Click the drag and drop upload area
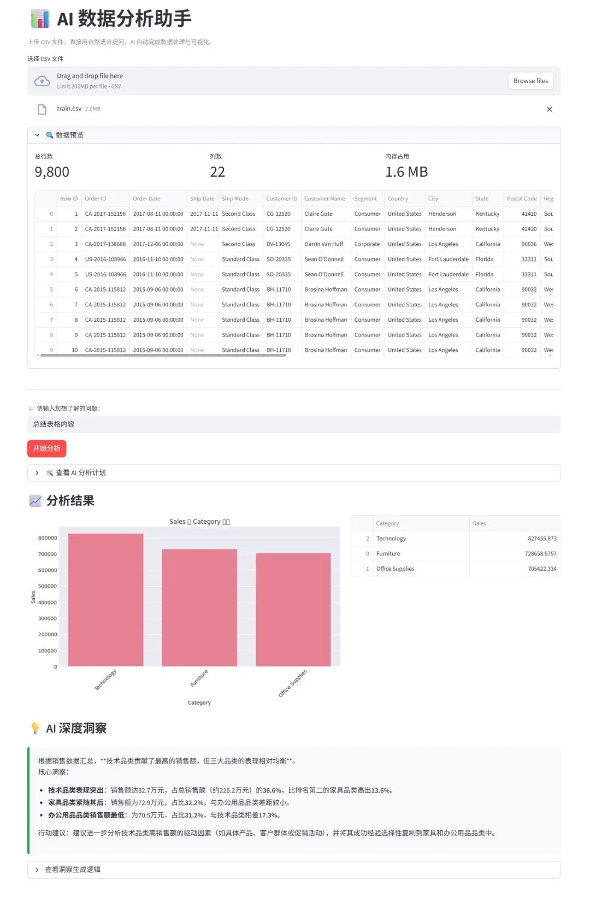The image size is (590, 898). (294, 81)
